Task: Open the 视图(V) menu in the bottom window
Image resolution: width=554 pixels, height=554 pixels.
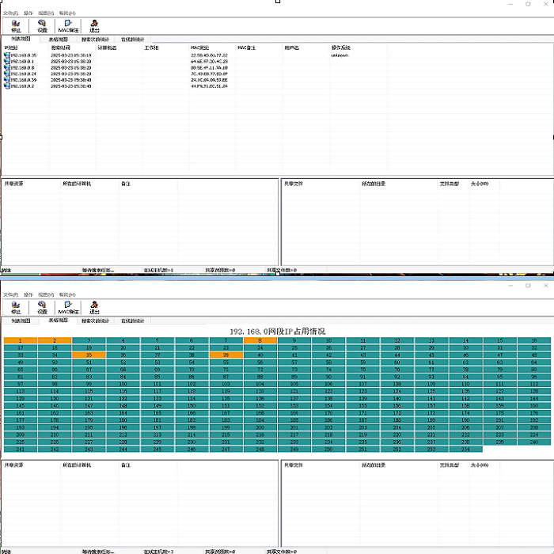Action: pyautogui.click(x=46, y=294)
